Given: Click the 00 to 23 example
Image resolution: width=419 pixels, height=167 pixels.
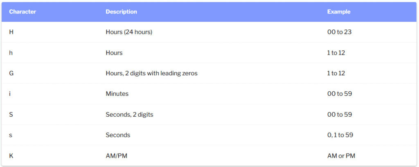Looking at the screenshot, I should (339, 32).
